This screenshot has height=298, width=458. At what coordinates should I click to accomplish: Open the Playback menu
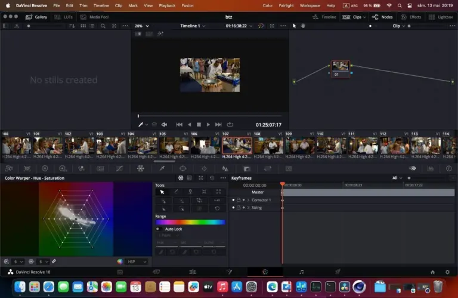[x=167, y=5]
